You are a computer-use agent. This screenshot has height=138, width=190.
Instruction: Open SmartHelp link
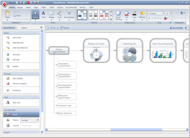(176, 28)
